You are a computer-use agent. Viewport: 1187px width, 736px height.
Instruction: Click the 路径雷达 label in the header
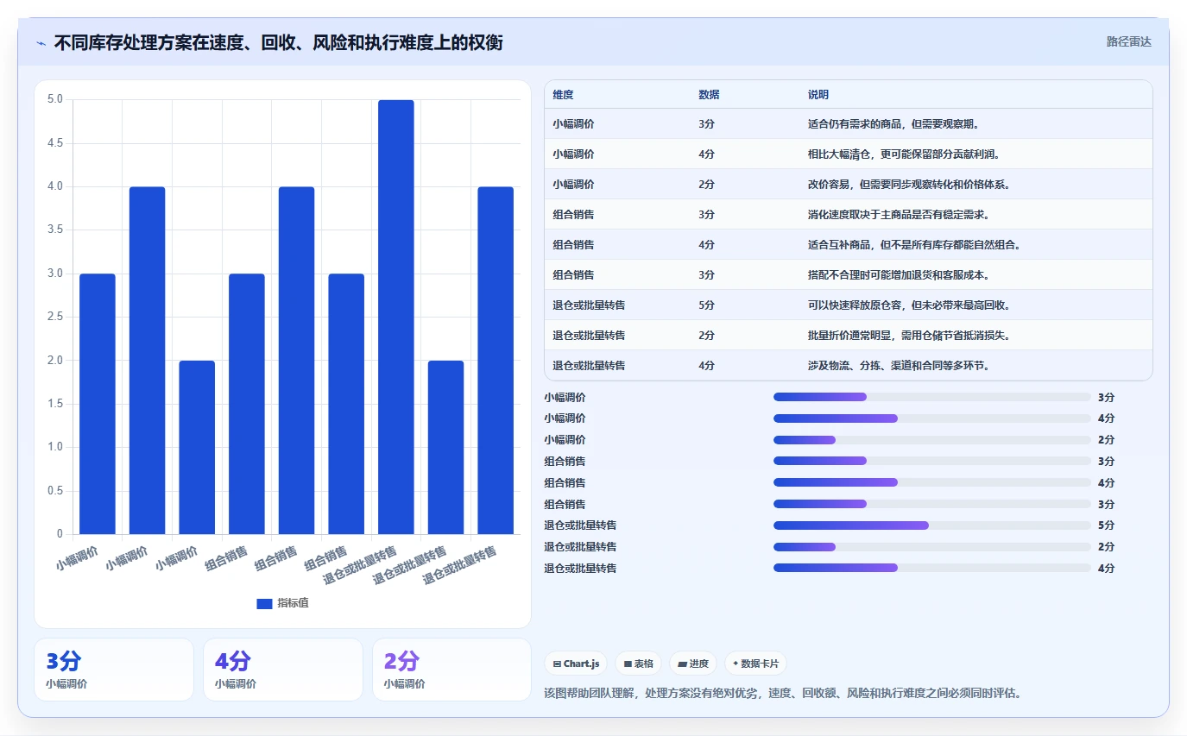[x=1129, y=41]
